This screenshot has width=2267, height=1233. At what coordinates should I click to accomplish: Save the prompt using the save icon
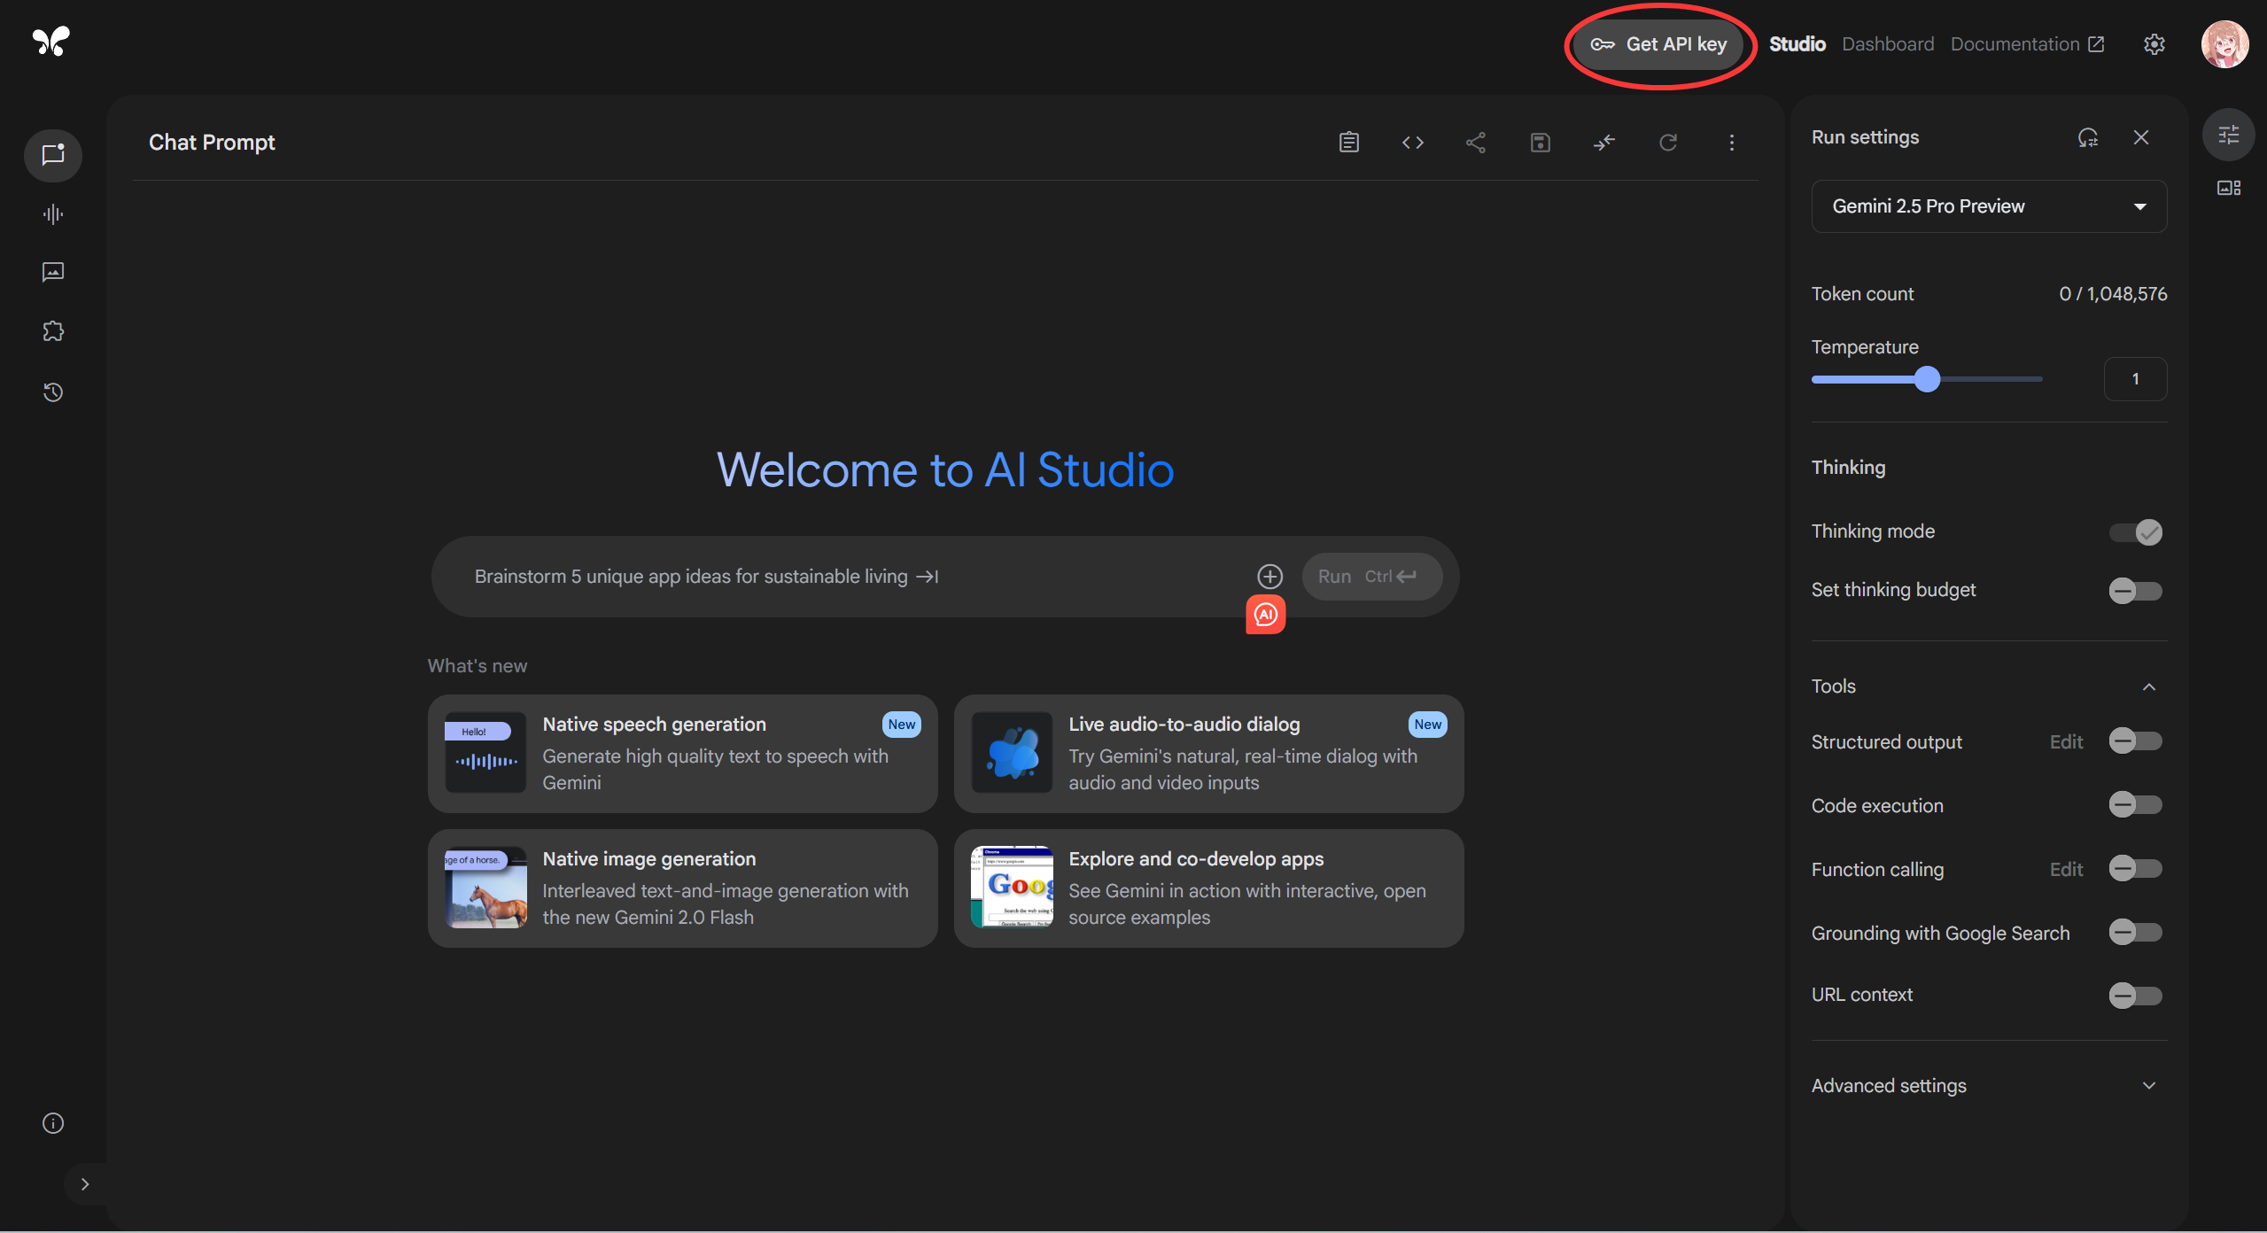1540,142
